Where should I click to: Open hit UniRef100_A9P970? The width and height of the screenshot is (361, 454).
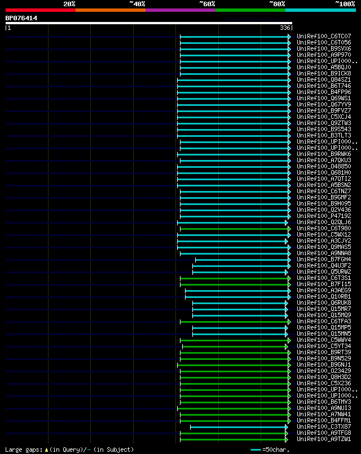click(324, 55)
